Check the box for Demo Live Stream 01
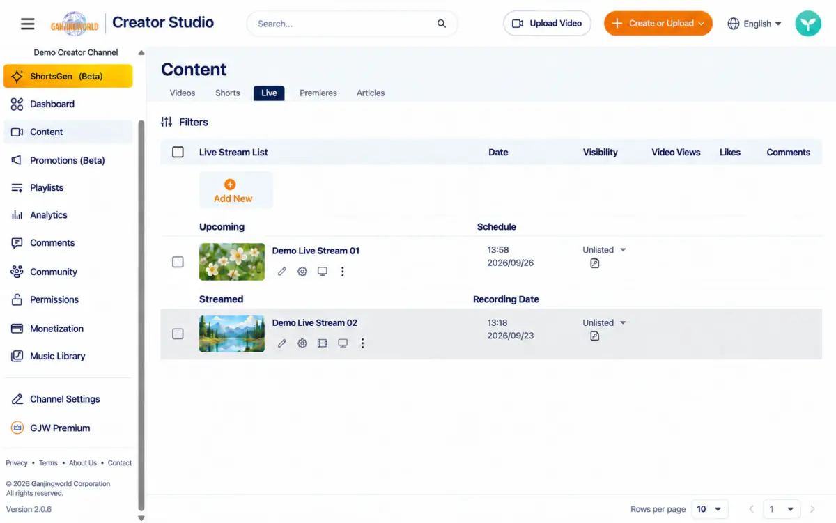Image resolution: width=836 pixels, height=523 pixels. [178, 263]
